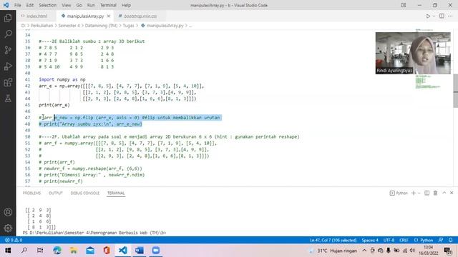The height and width of the screenshot is (257, 458).
Task: Open the Selection menu
Action: 48,5
